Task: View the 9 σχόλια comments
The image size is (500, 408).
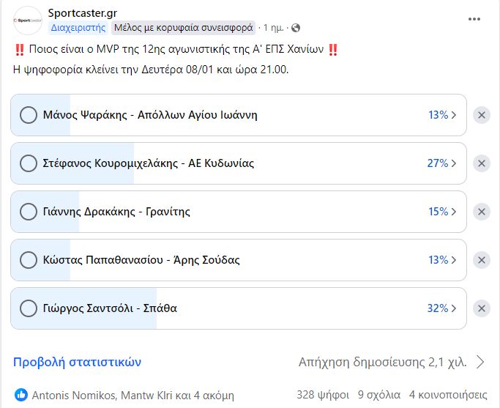Action: point(379,394)
